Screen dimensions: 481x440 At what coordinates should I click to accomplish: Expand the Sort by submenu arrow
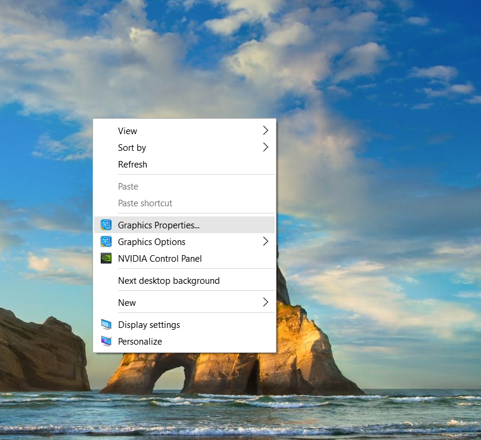click(x=266, y=147)
